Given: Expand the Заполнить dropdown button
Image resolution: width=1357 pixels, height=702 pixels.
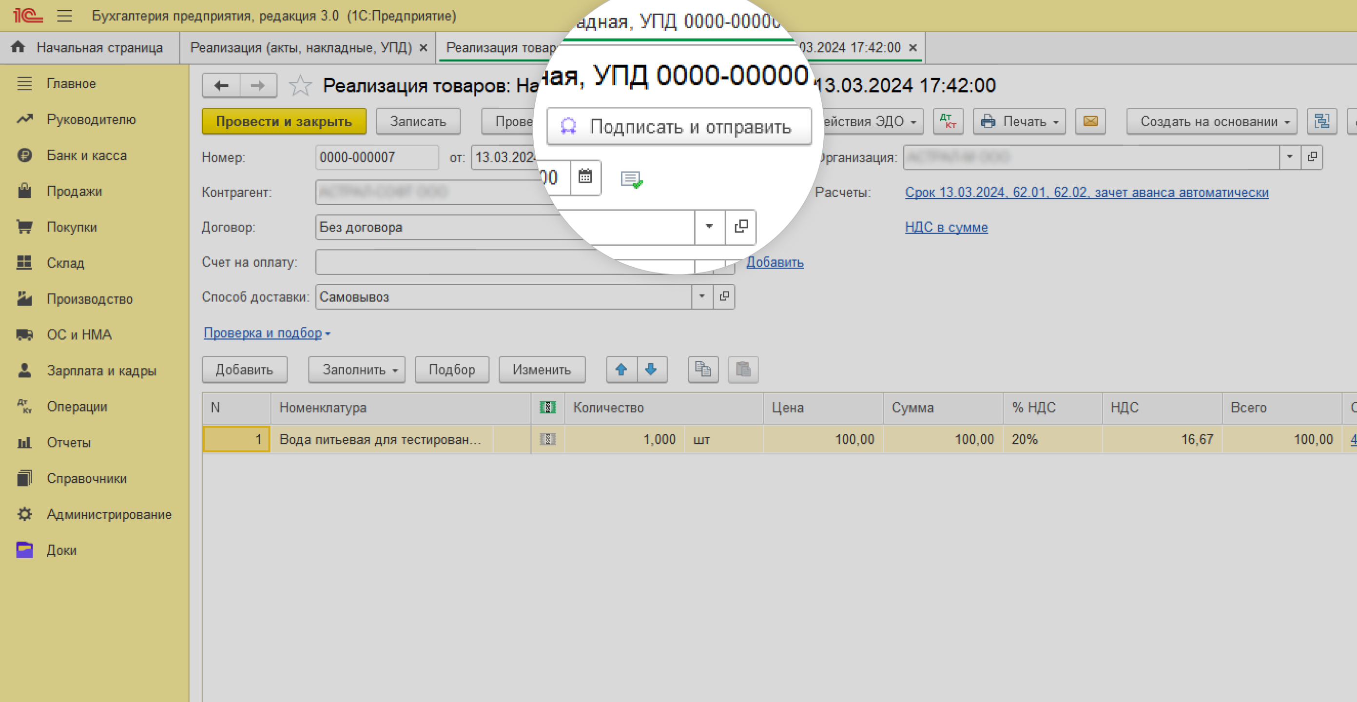Looking at the screenshot, I should coord(356,370).
